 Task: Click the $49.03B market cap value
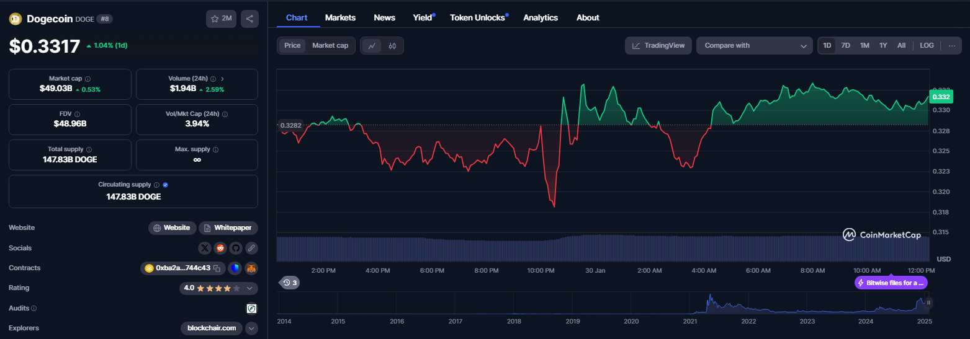55,89
